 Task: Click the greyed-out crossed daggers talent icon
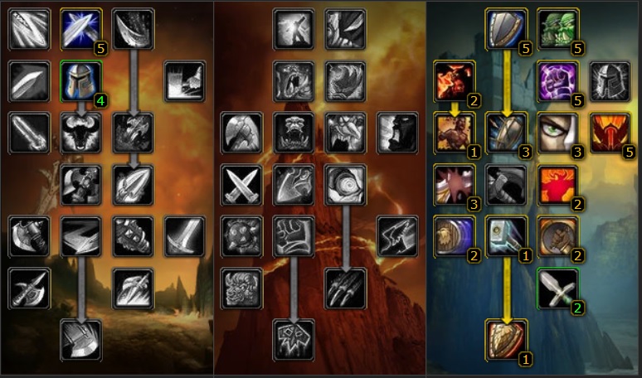pyautogui.click(x=241, y=185)
